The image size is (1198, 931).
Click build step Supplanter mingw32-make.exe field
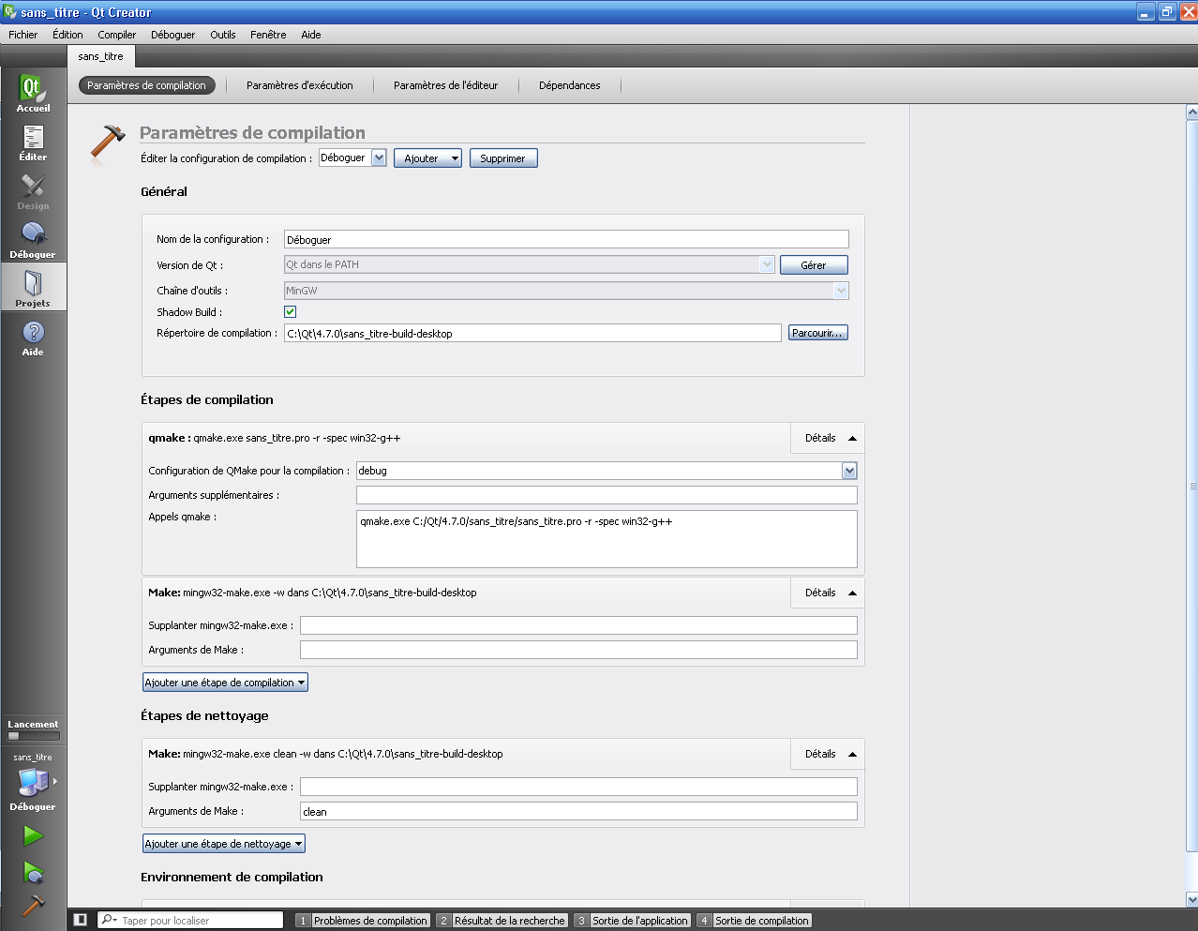pos(578,625)
